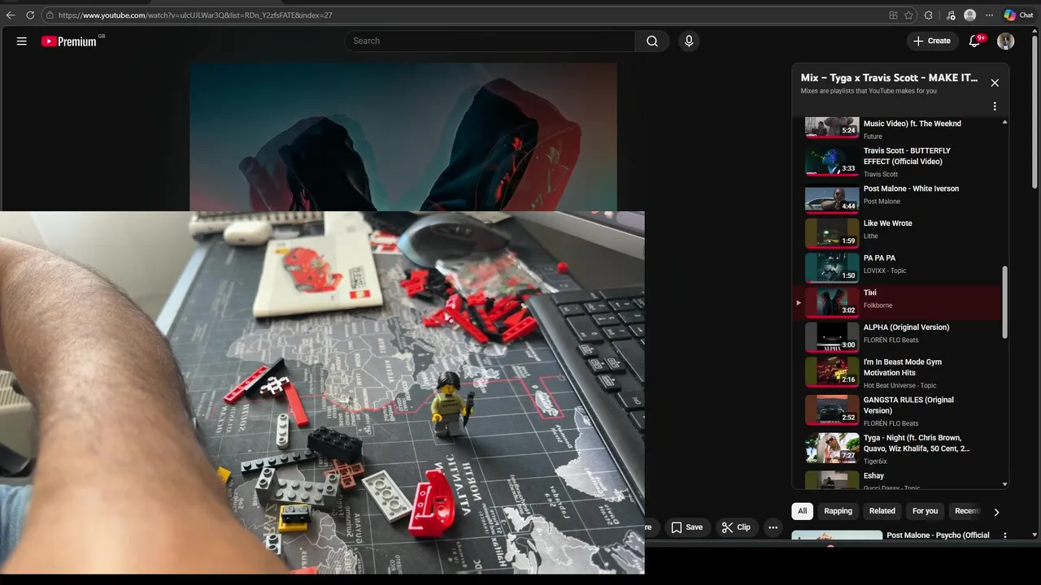Image resolution: width=1041 pixels, height=585 pixels.
Task: Click the browser back arrow
Action: (x=11, y=15)
